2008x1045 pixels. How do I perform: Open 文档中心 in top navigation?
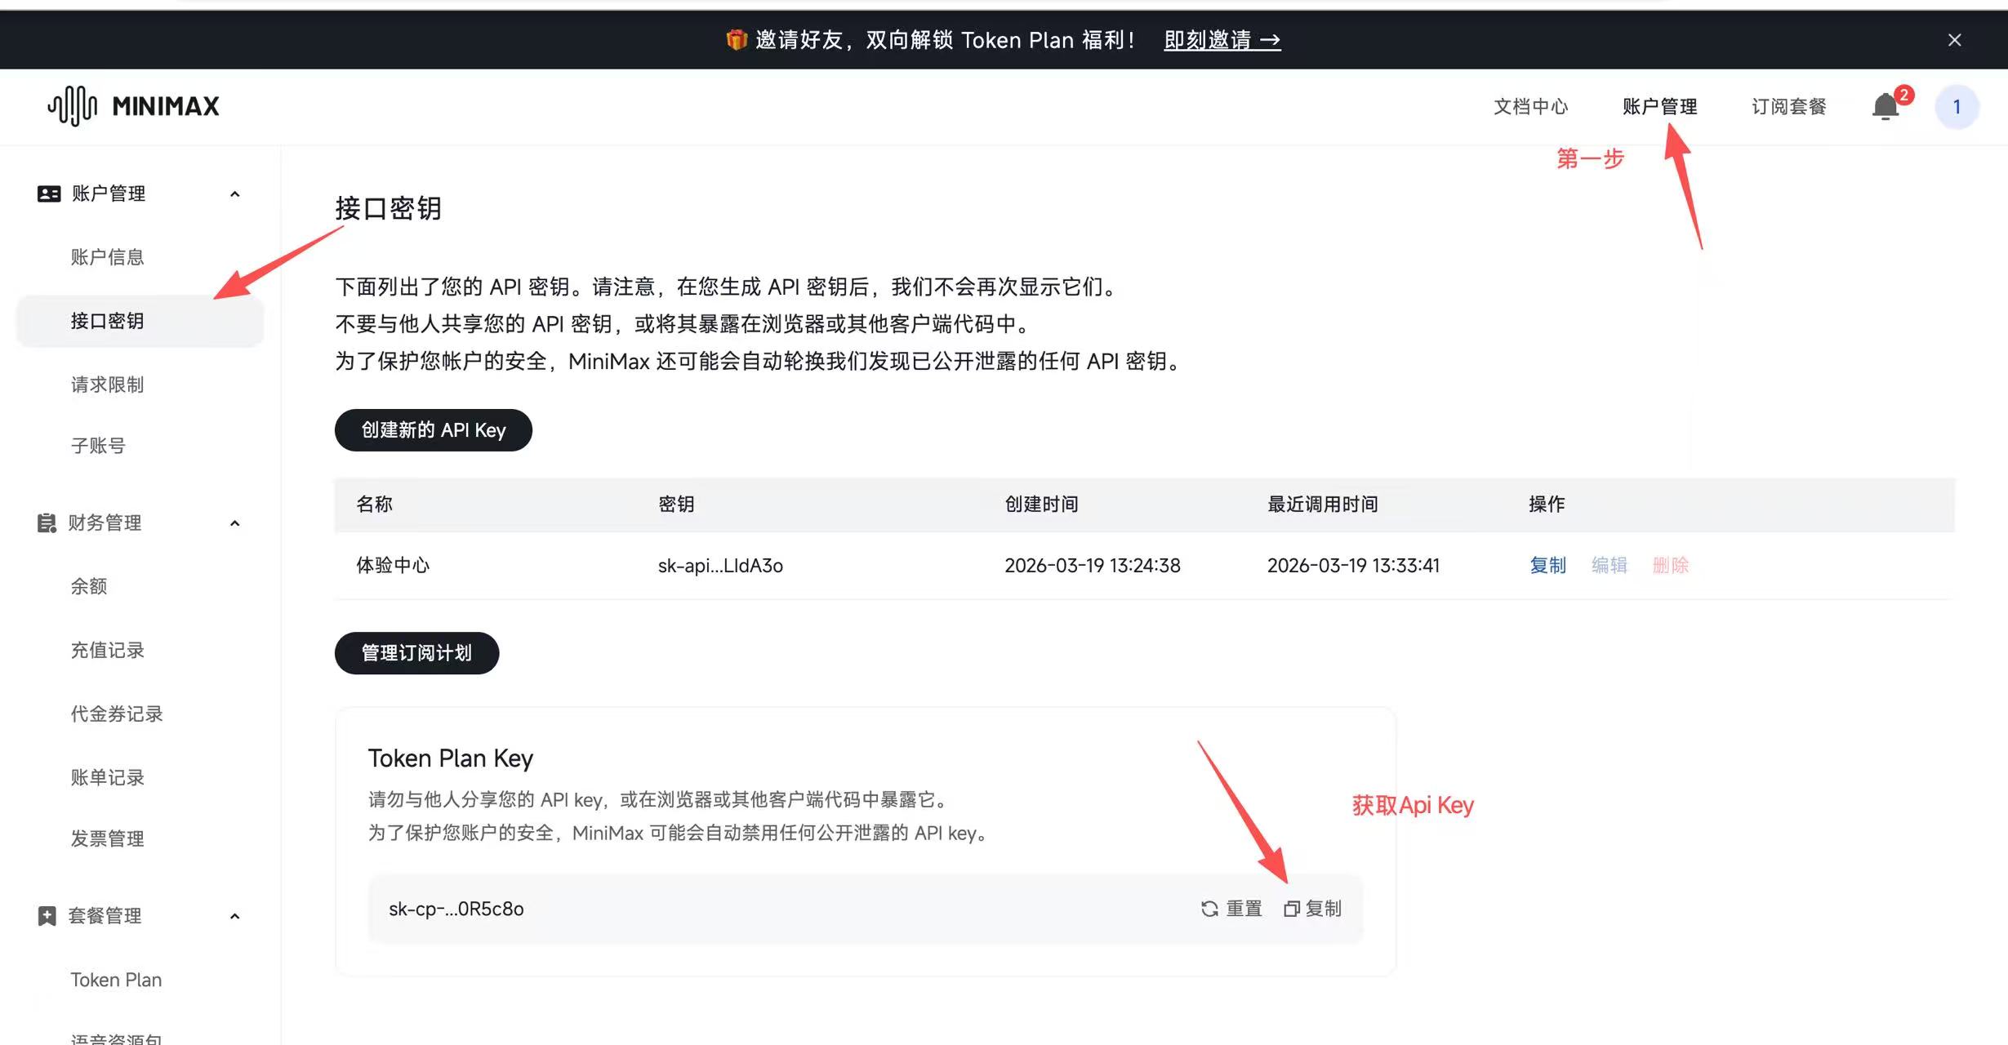tap(1530, 107)
